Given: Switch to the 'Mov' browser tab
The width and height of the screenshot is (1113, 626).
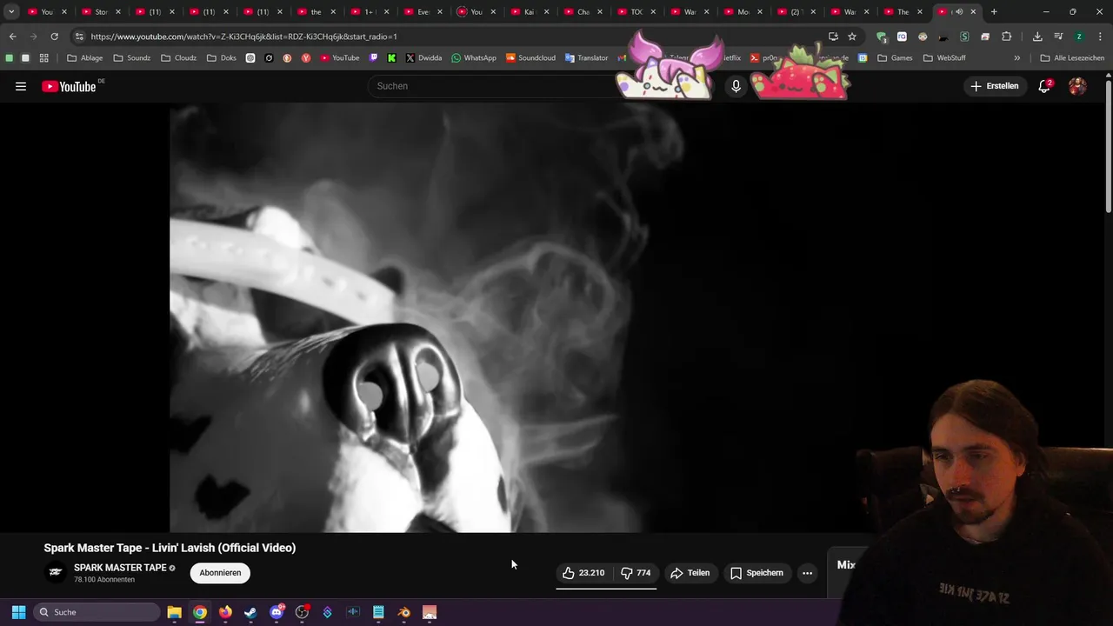Looking at the screenshot, I should (743, 12).
